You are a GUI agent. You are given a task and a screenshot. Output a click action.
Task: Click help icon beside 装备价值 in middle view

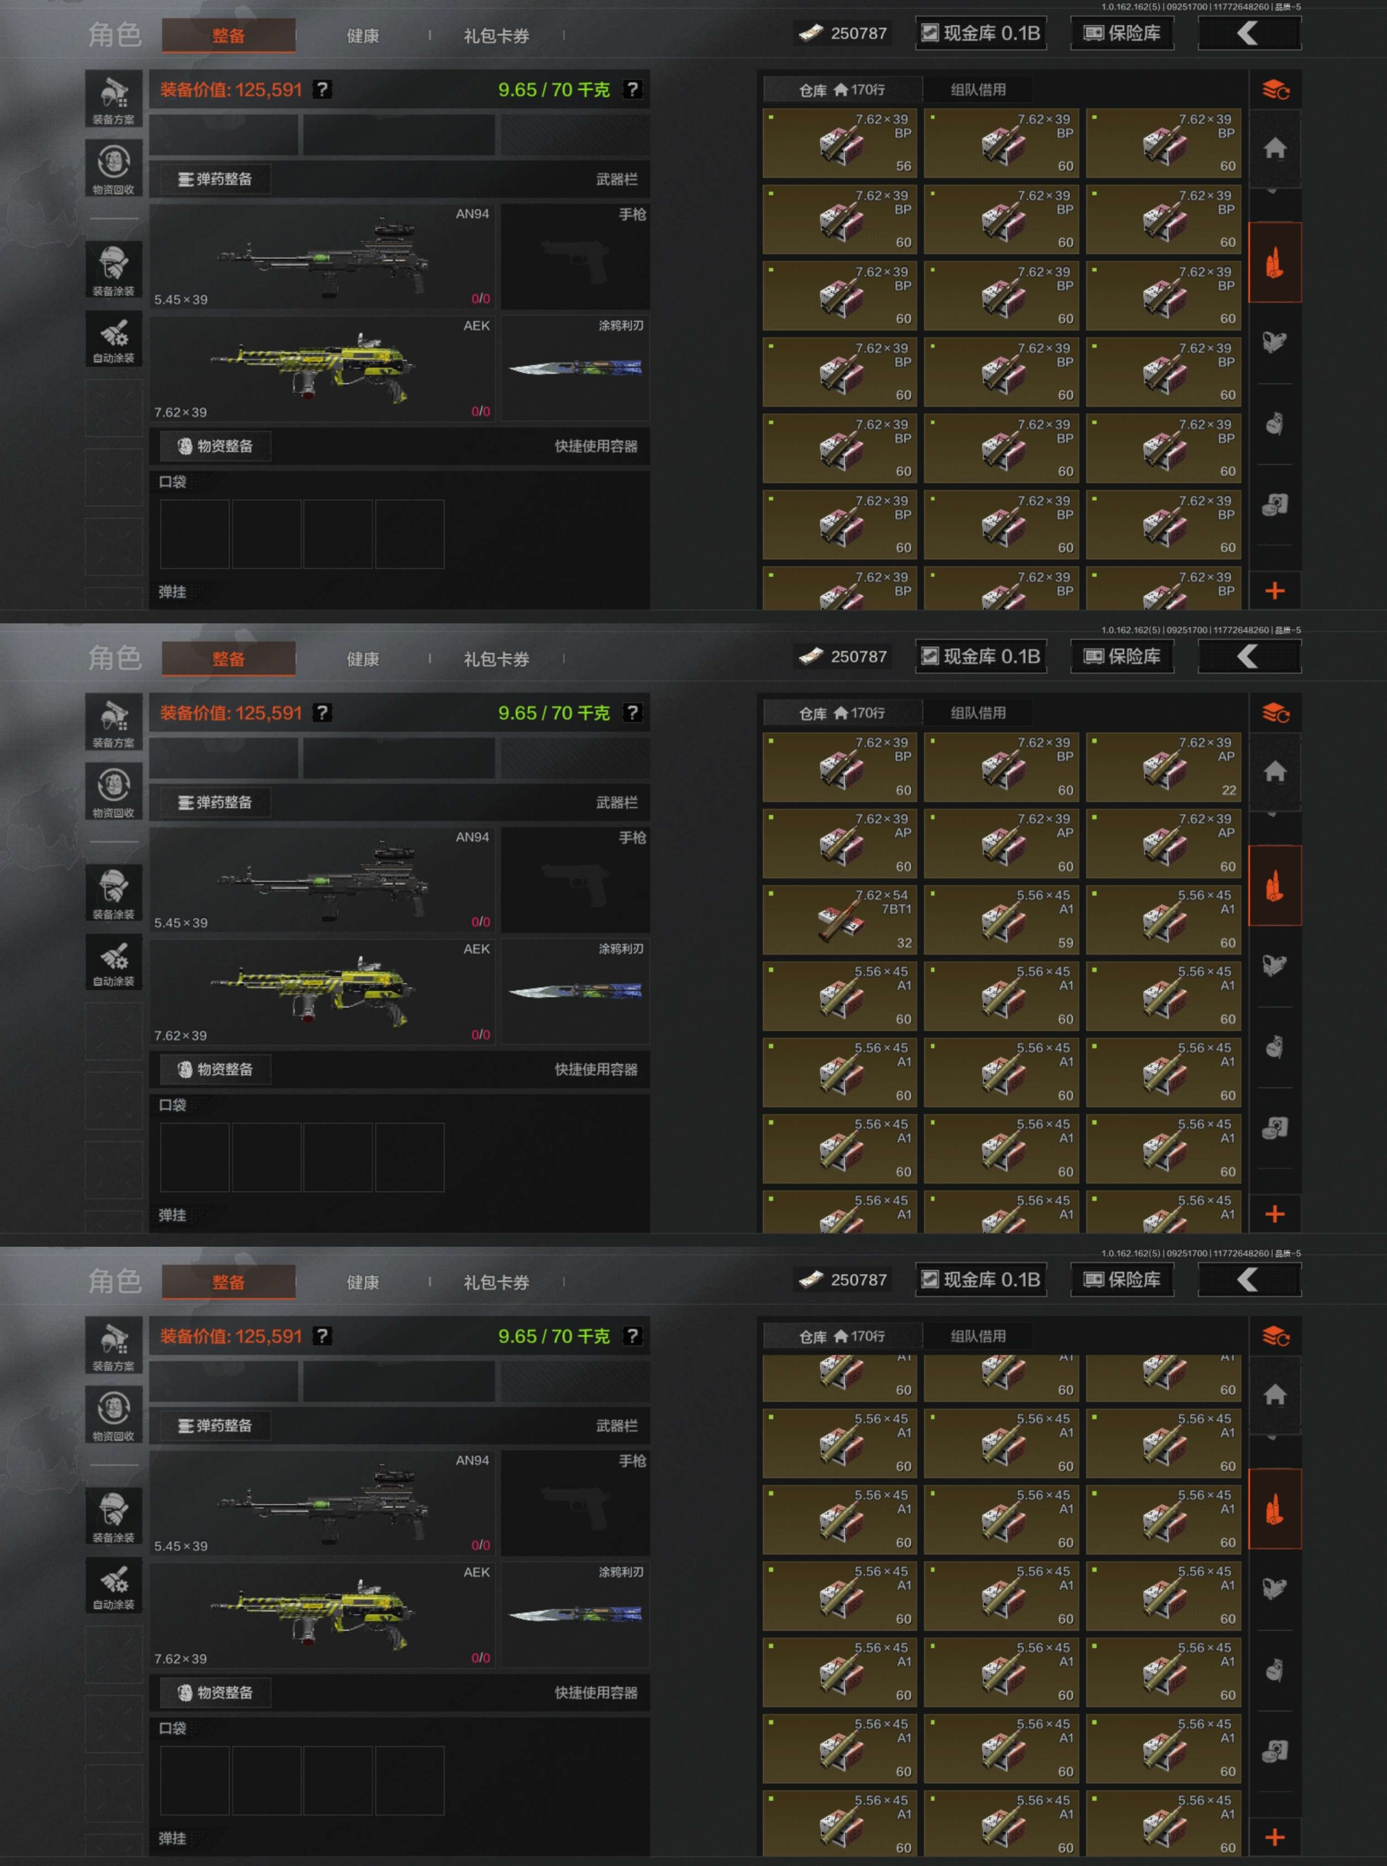322,713
